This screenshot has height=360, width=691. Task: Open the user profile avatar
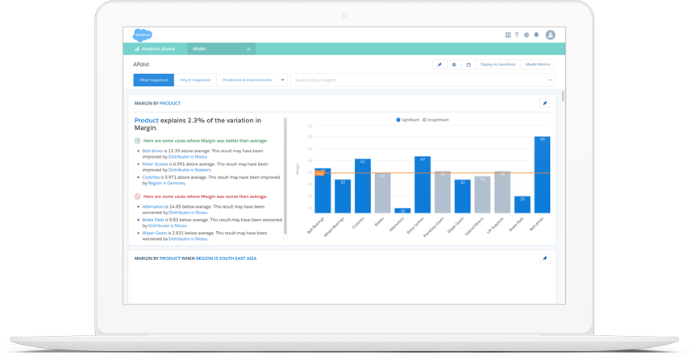tap(550, 35)
